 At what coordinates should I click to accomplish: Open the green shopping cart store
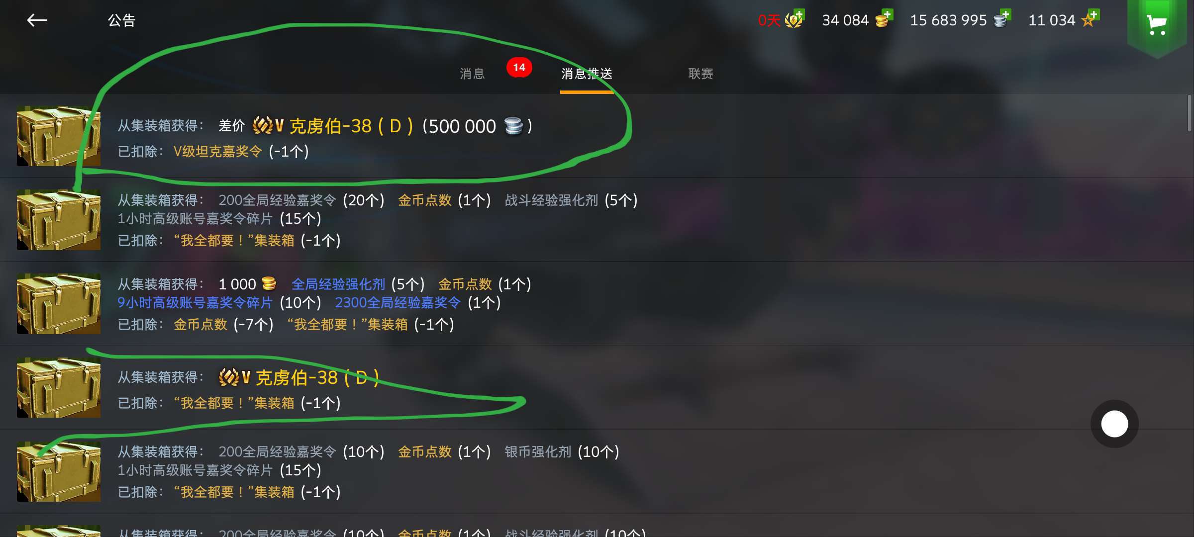[x=1157, y=26]
